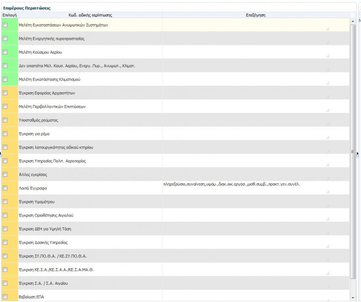
Task: Mark the Υποσταθμός ρεύματος checkbox
Action: click(5, 120)
